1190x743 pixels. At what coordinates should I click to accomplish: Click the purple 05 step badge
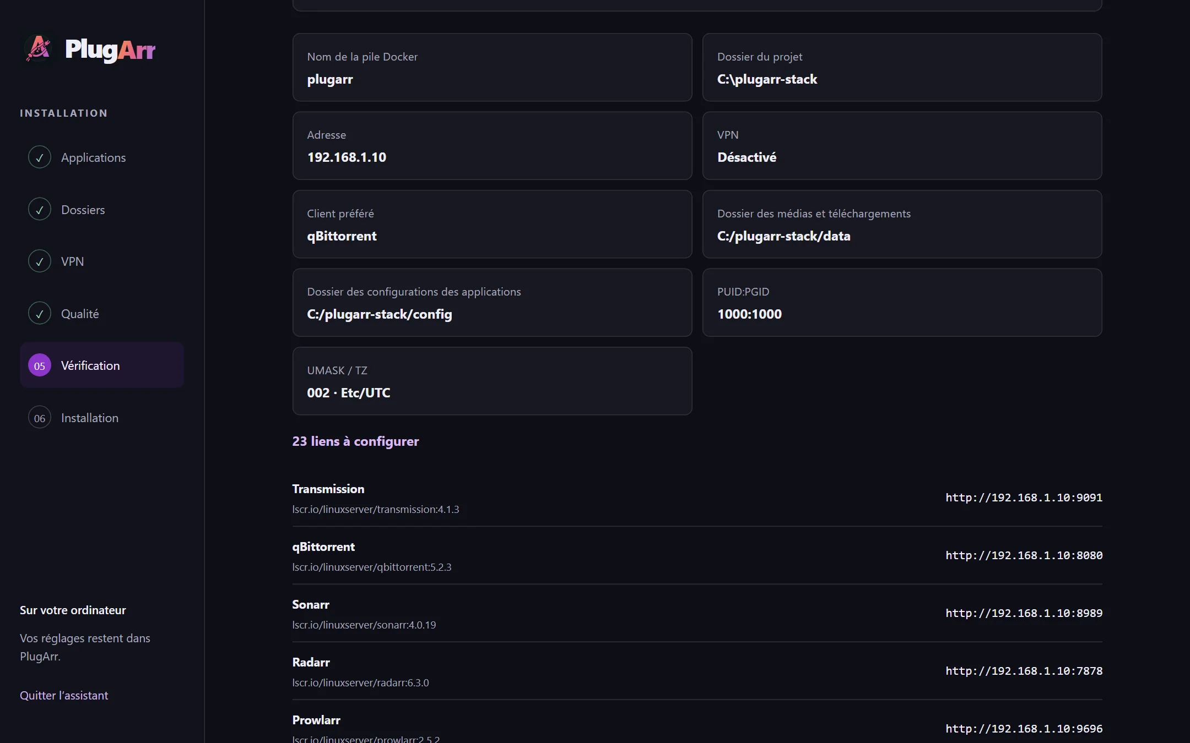(40, 365)
